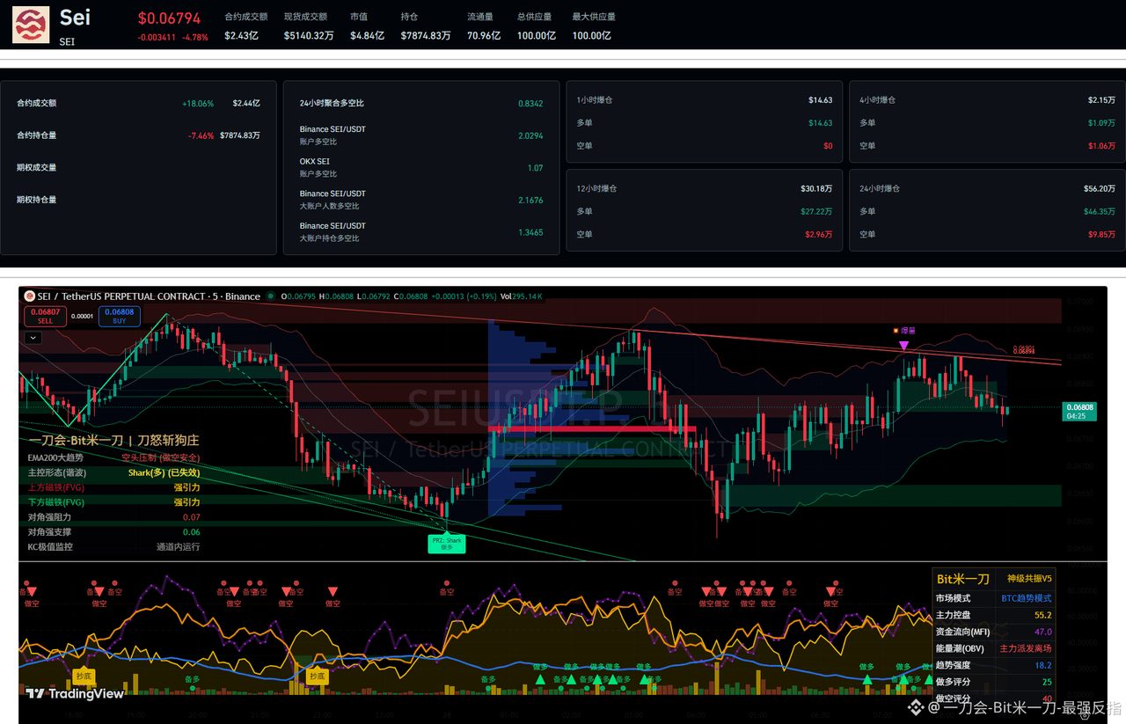The width and height of the screenshot is (1126, 724).
Task: Click the header price $0.06794
Action: click(x=168, y=18)
